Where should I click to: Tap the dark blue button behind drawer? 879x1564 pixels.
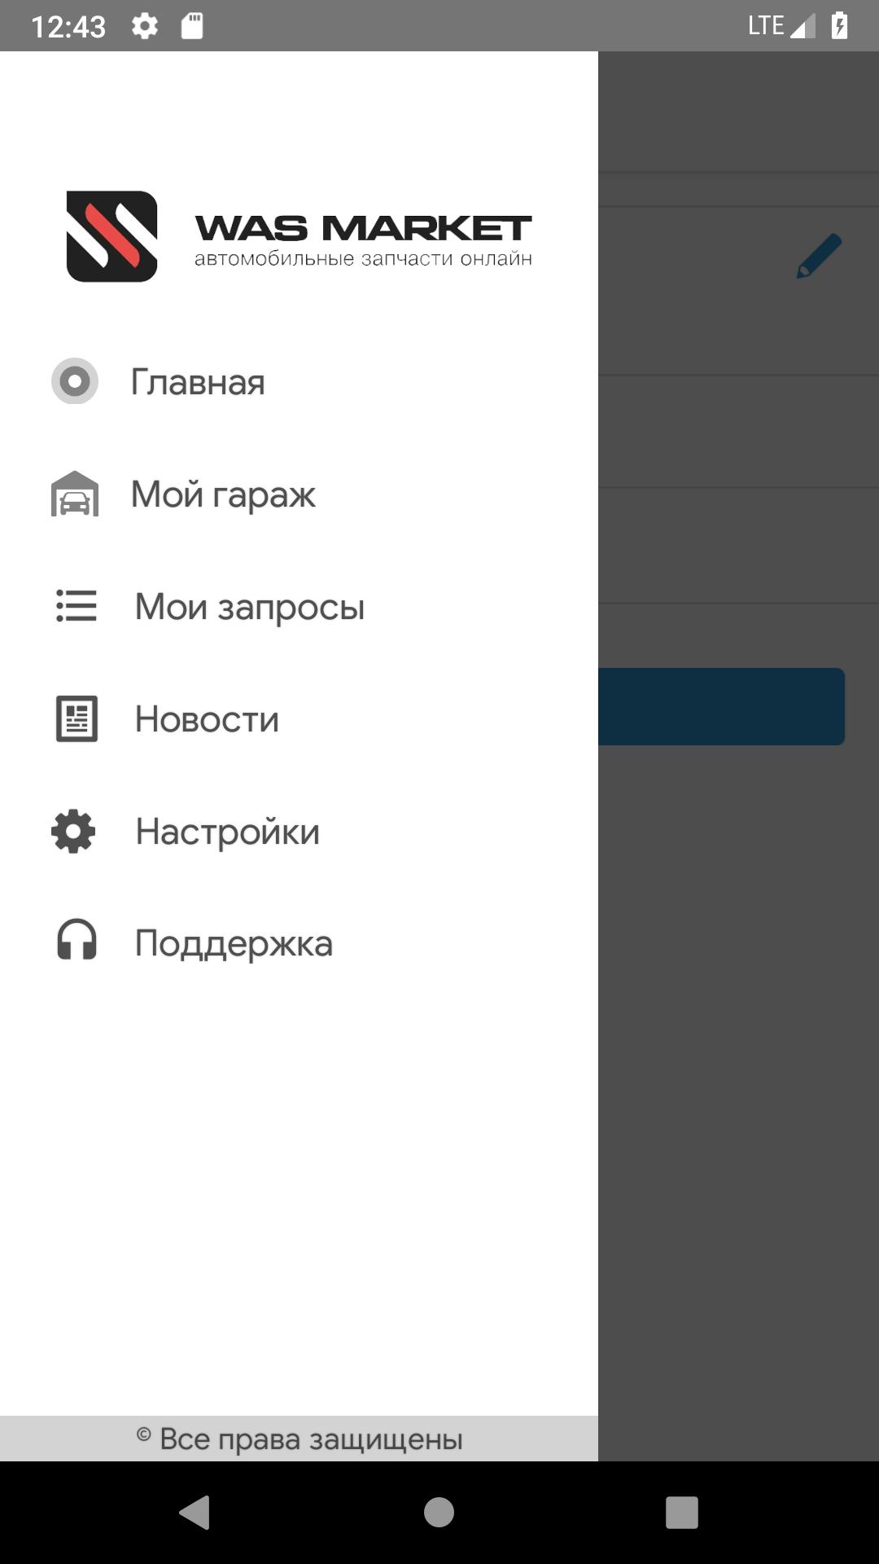[721, 706]
